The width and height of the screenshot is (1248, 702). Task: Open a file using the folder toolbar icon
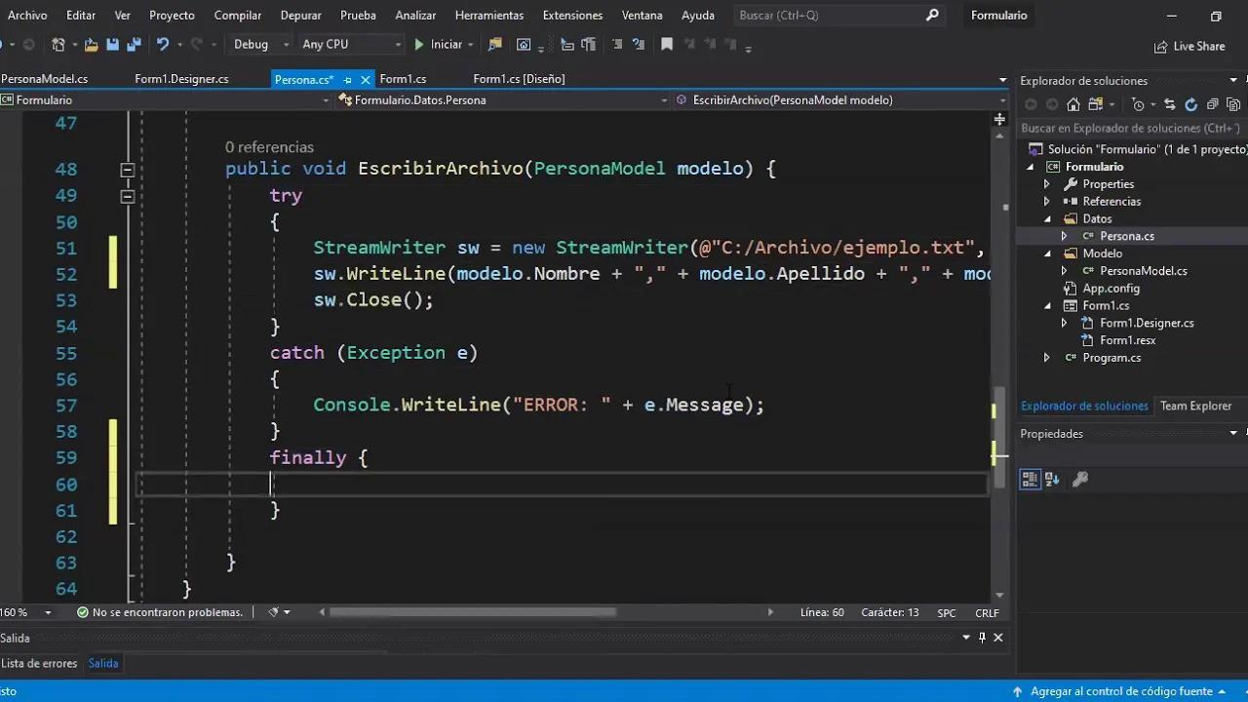click(x=89, y=44)
